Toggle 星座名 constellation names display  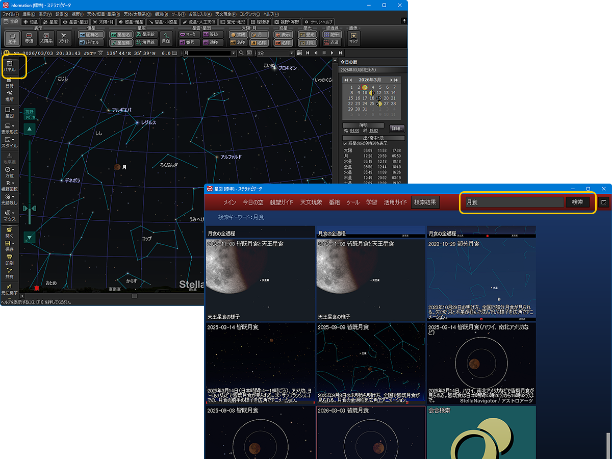[x=120, y=34]
